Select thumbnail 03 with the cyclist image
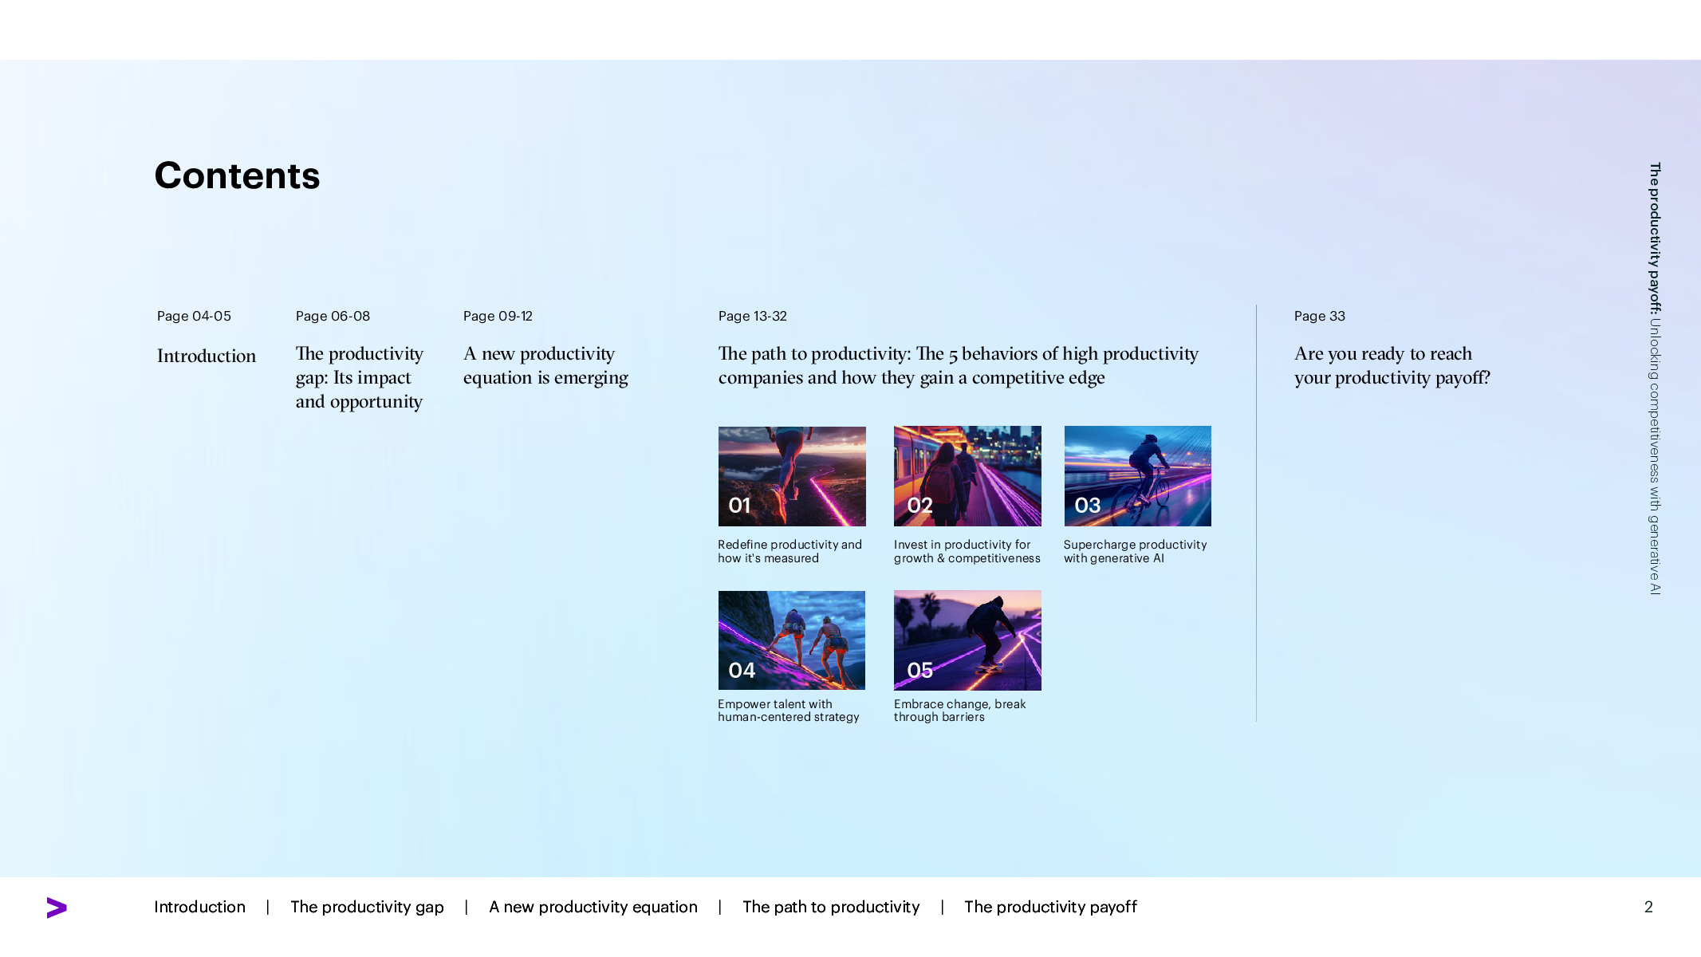The image size is (1701, 957). 1138,476
